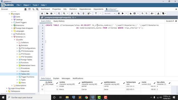Viewport: 178px width, 100px height.
Task: Click the Explain toolbar icon
Action: pos(130,14)
